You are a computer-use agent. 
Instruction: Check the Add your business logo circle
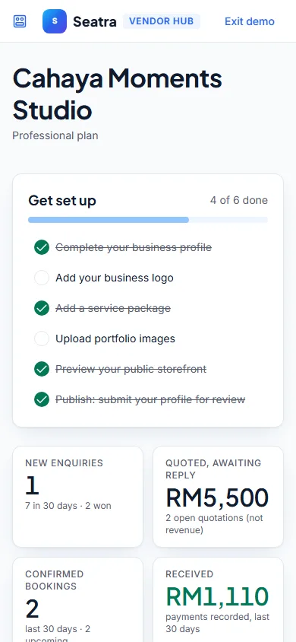(42, 278)
